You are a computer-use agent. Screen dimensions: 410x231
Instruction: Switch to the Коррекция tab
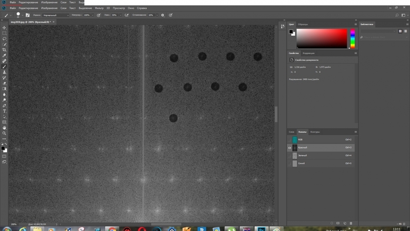[308, 53]
